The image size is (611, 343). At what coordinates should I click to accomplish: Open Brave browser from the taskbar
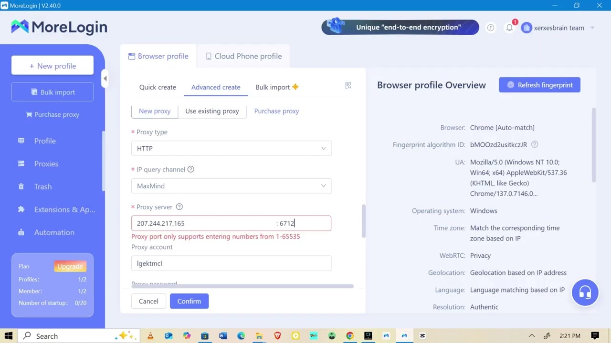(x=277, y=336)
